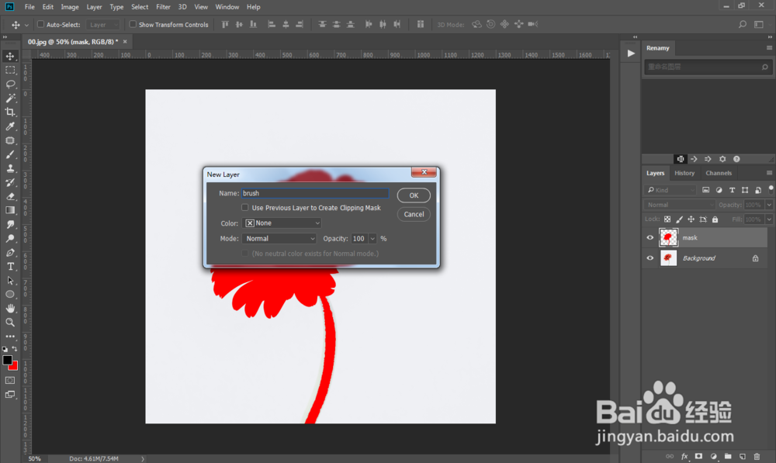Swap foreground and background colors icon
This screenshot has width=776, height=463.
15,349
